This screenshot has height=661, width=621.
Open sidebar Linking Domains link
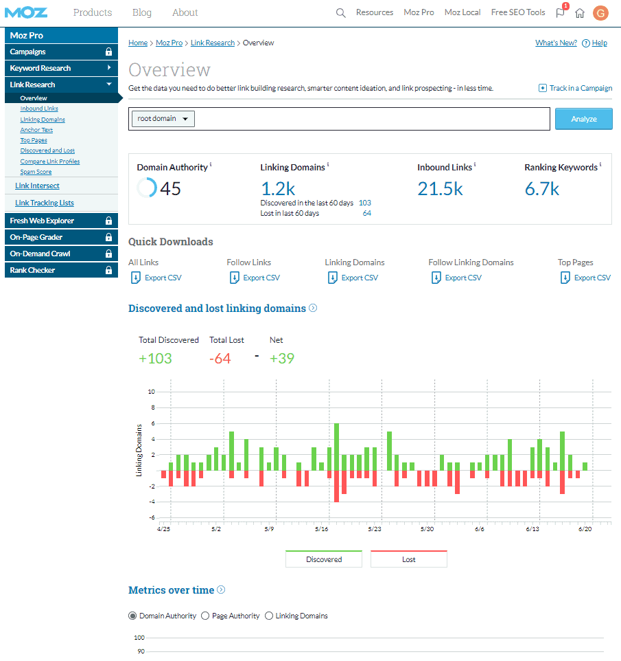(x=43, y=120)
